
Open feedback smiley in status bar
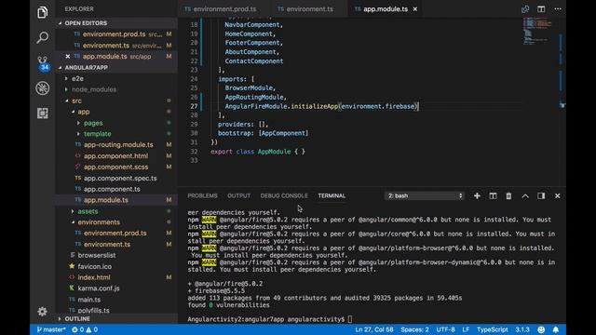541,329
